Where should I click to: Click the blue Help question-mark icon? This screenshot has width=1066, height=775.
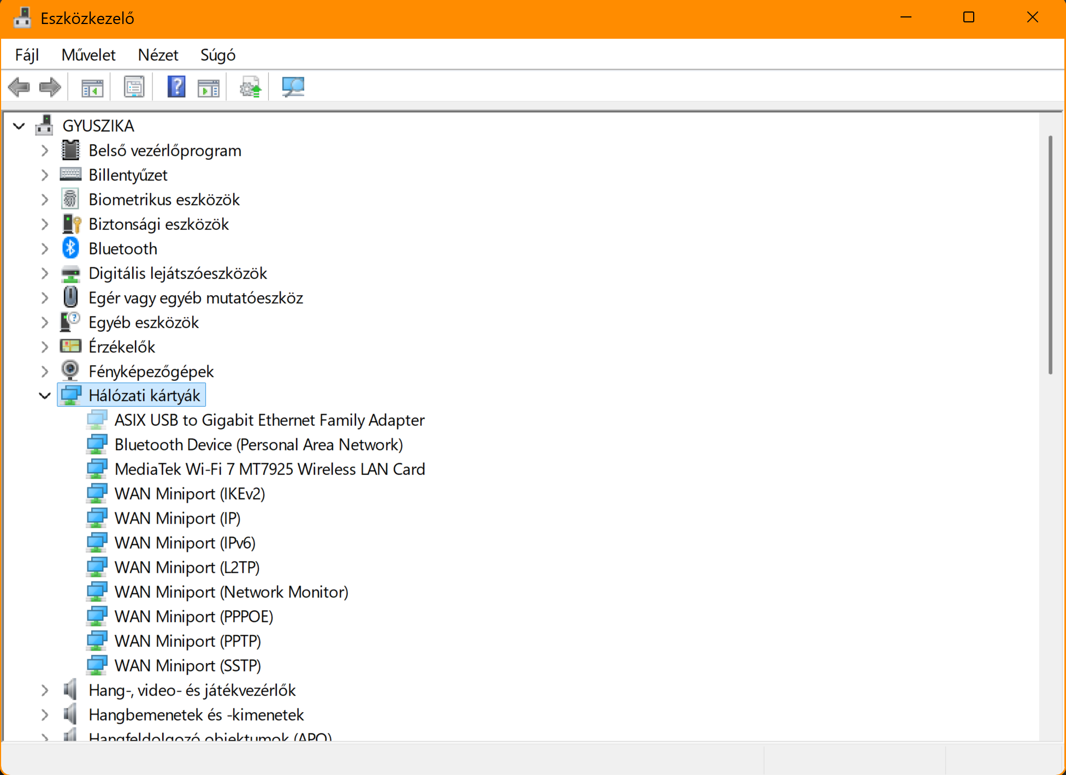[x=176, y=87]
